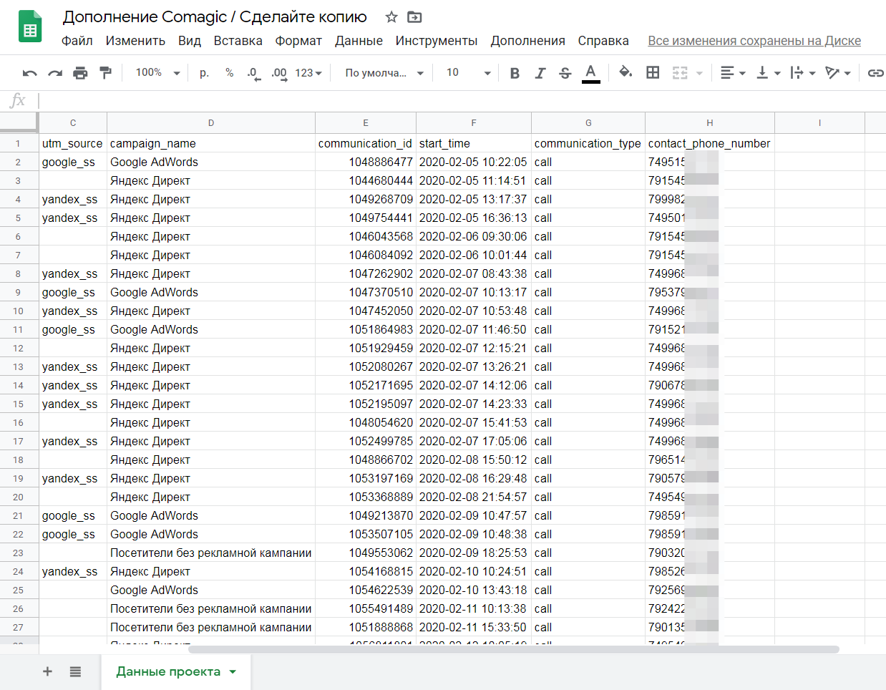The image size is (886, 690).
Task: Open the Дополнения menu
Action: [x=527, y=41]
